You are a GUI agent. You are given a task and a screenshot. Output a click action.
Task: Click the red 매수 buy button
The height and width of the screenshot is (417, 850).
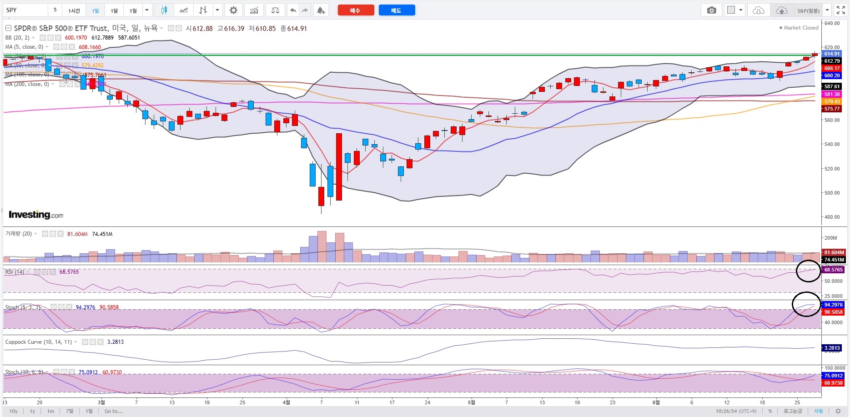356,10
